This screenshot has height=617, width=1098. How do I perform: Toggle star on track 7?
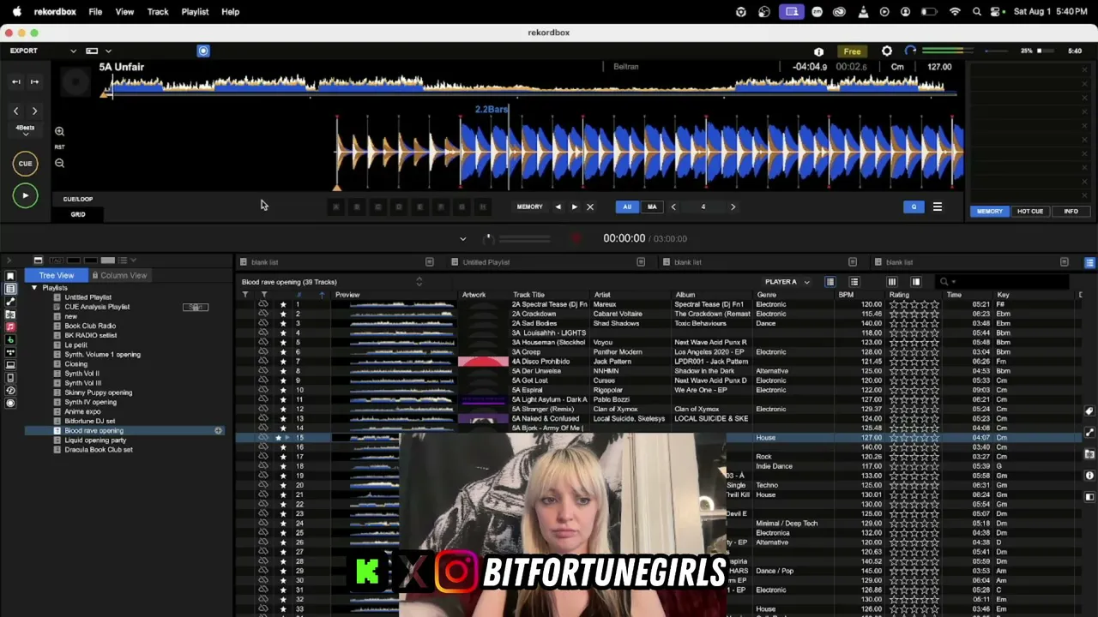coord(283,362)
